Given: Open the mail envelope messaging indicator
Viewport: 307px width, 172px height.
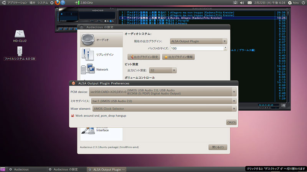Looking at the screenshot, I should 249,3.
